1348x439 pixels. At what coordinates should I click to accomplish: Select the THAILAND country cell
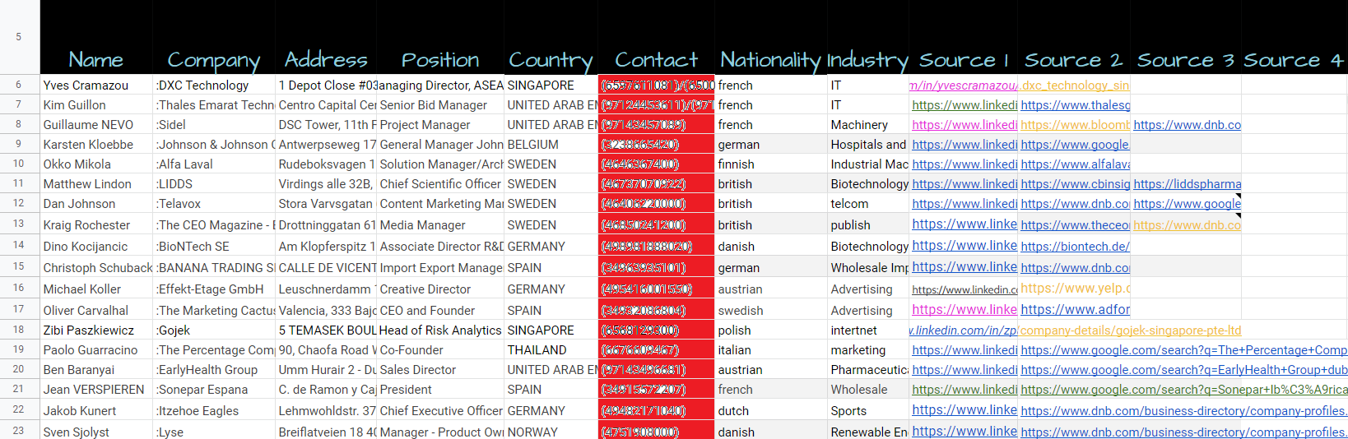coord(551,349)
